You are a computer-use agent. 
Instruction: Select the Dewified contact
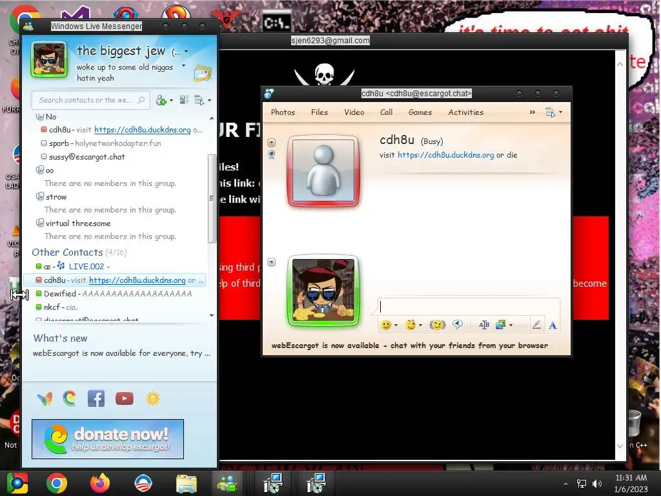pyautogui.click(x=115, y=294)
